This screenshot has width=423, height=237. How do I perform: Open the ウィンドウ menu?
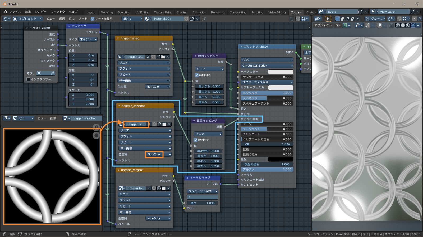(x=58, y=12)
